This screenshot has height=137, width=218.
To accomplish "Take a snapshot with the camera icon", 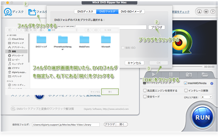I will coord(189,75).
